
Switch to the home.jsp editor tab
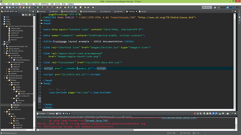pos(41,11)
